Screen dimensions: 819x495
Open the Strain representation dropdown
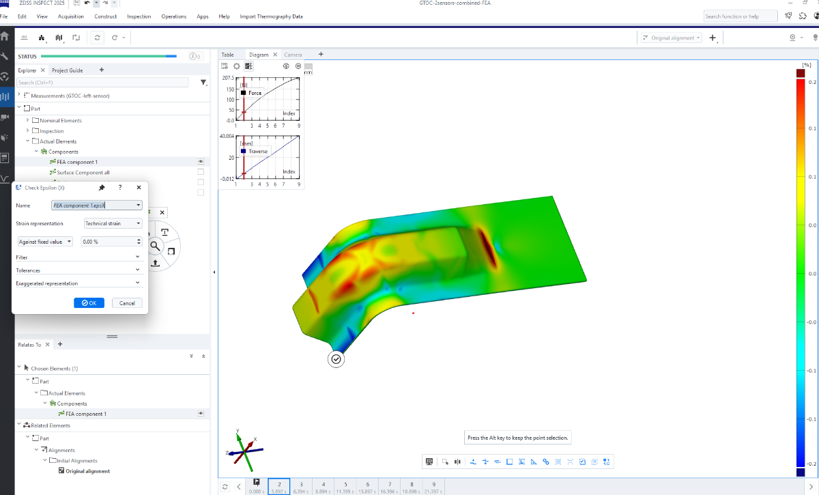coord(113,223)
